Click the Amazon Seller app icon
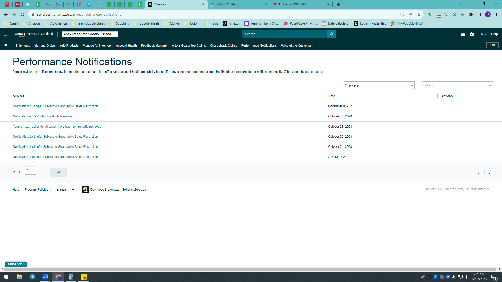Viewport: 502px width, 282px height. [85, 190]
